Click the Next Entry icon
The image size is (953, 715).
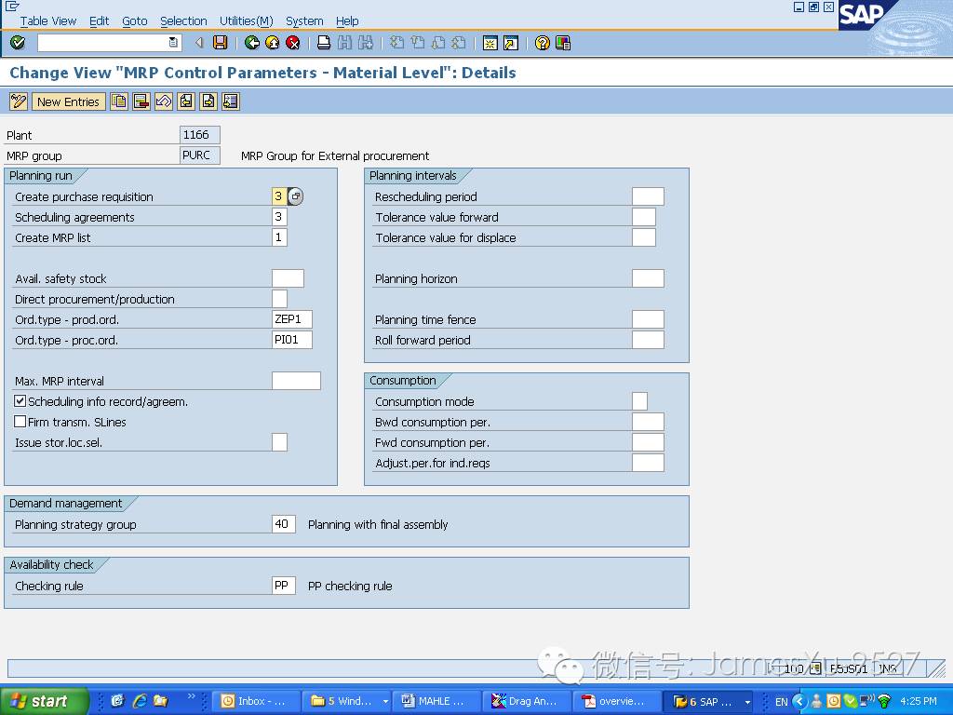208,101
